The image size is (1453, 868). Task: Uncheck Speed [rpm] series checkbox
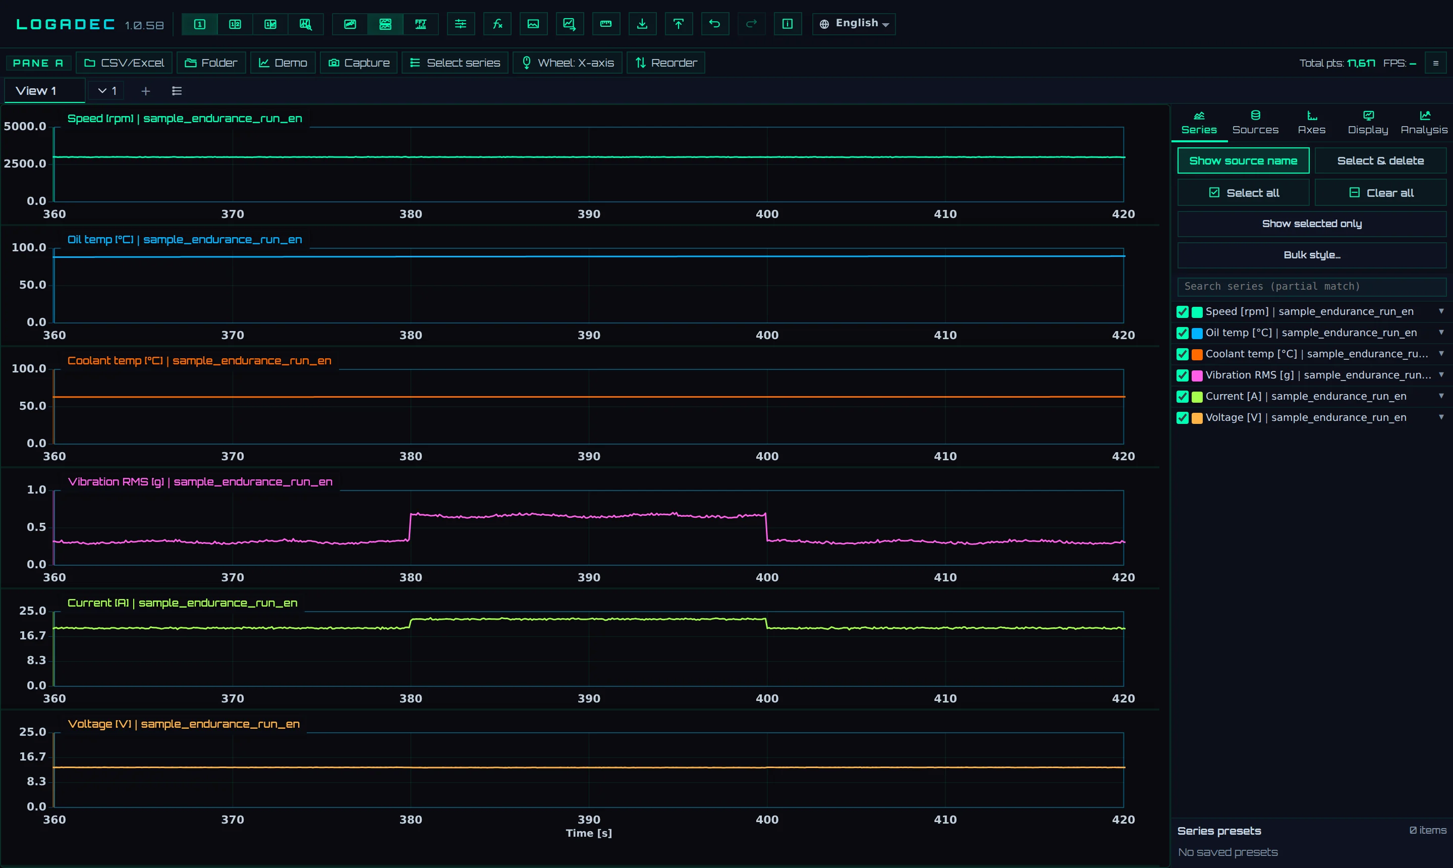coord(1182,312)
